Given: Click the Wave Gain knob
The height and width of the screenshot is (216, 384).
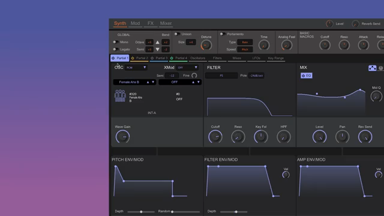Looking at the screenshot, I should 122,137.
